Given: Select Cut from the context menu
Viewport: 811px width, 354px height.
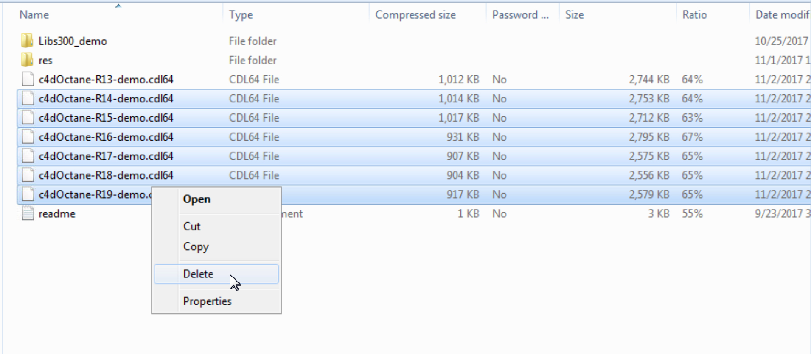Looking at the screenshot, I should tap(192, 226).
